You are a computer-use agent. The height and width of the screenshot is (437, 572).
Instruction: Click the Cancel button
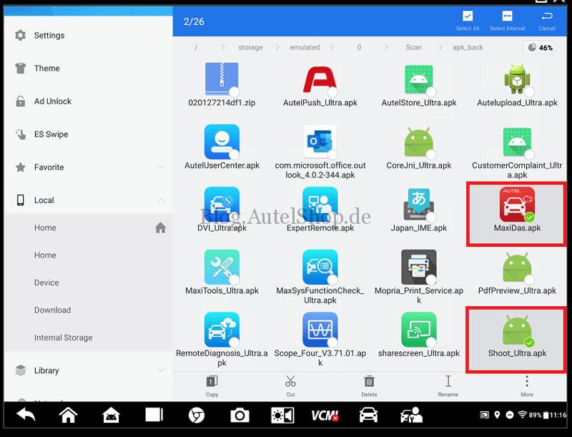coord(547,20)
